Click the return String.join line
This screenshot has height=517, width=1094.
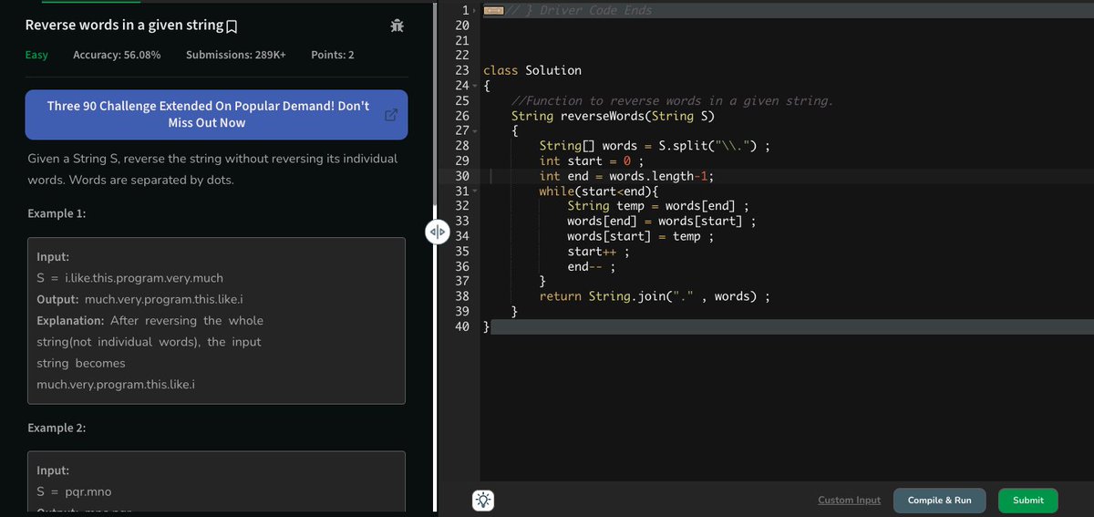point(654,296)
